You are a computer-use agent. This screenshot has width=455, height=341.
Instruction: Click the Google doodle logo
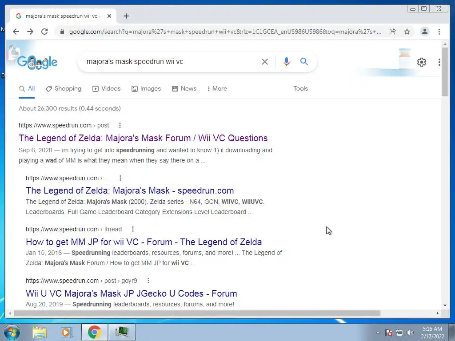(37, 62)
